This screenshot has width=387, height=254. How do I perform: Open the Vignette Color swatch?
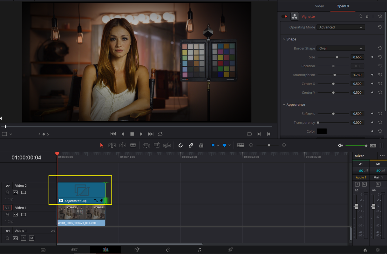pyautogui.click(x=322, y=131)
